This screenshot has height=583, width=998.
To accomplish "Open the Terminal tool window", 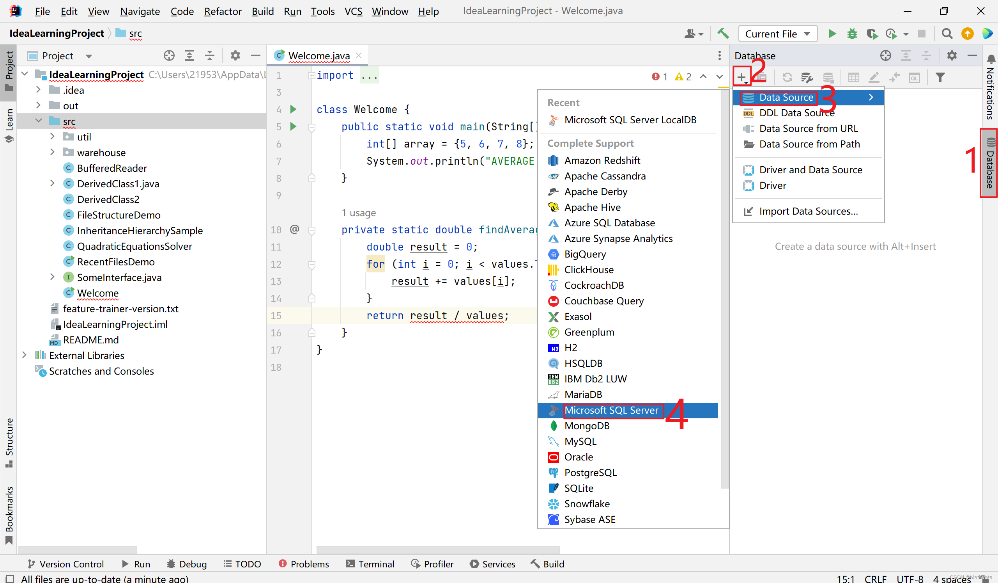I will pos(370,564).
